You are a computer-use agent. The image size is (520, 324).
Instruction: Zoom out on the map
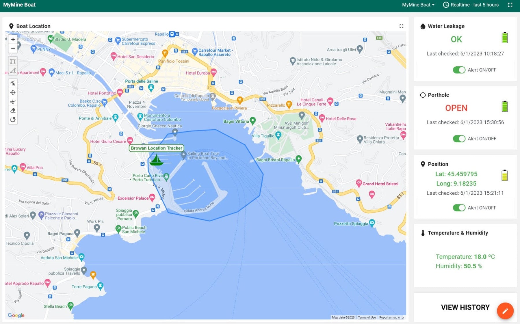(13, 49)
